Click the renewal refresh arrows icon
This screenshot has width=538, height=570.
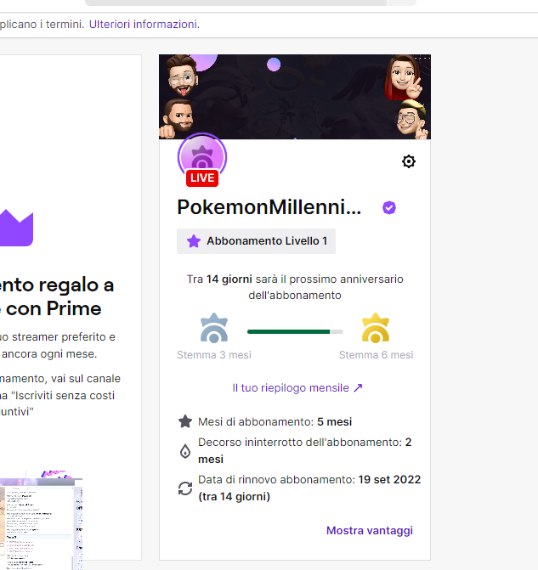[185, 488]
